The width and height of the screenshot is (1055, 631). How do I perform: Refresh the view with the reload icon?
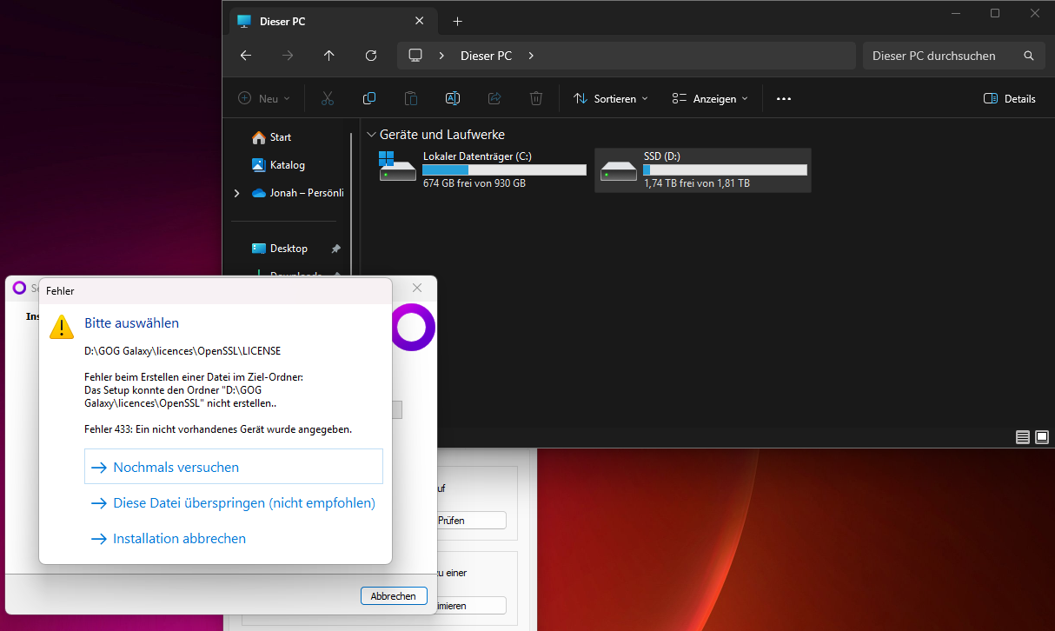tap(371, 55)
